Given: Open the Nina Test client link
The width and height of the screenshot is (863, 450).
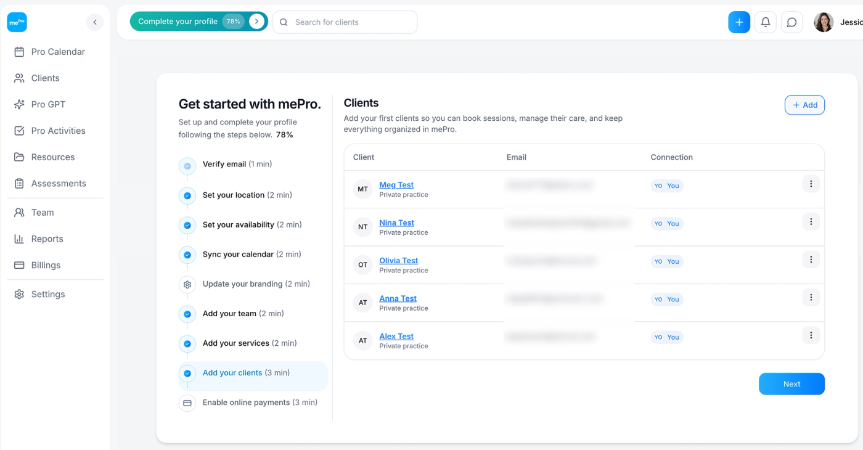Looking at the screenshot, I should (x=397, y=223).
